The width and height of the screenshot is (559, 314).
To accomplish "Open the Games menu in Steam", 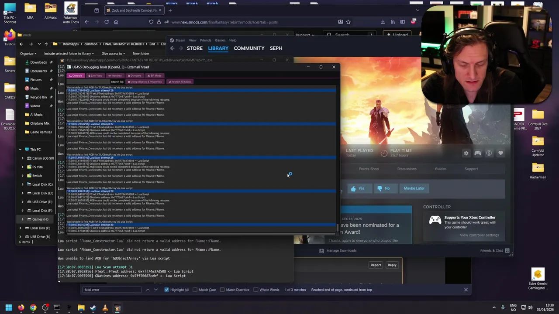I will [220, 40].
